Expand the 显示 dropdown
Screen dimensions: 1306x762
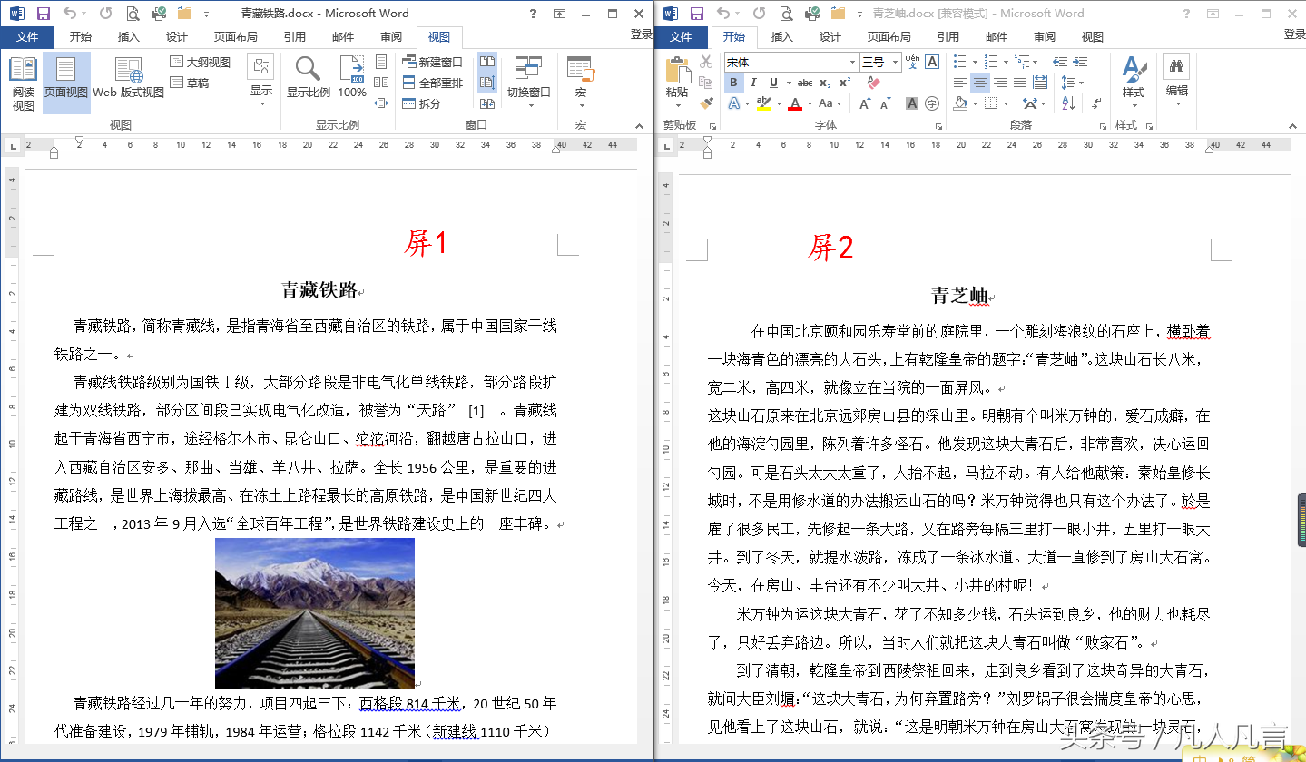click(x=261, y=82)
